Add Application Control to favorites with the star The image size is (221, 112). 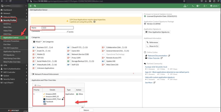[27, 38]
